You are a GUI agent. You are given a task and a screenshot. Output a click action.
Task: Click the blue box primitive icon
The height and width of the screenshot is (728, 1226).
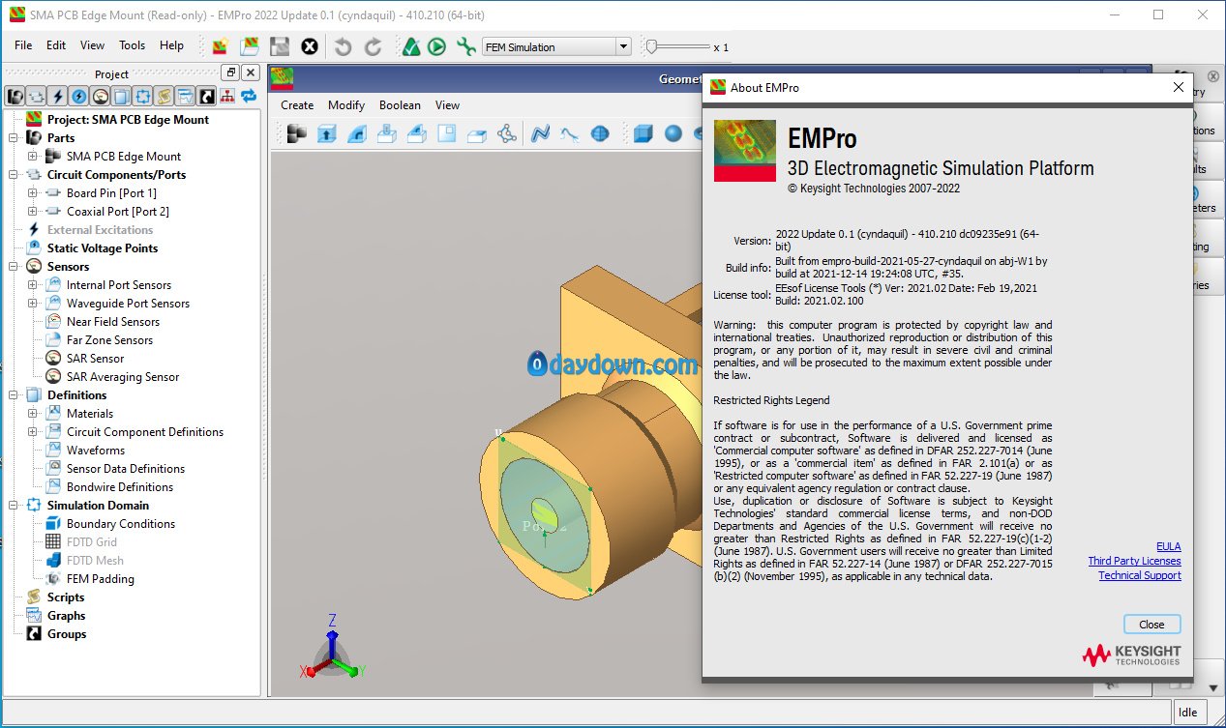(x=643, y=134)
